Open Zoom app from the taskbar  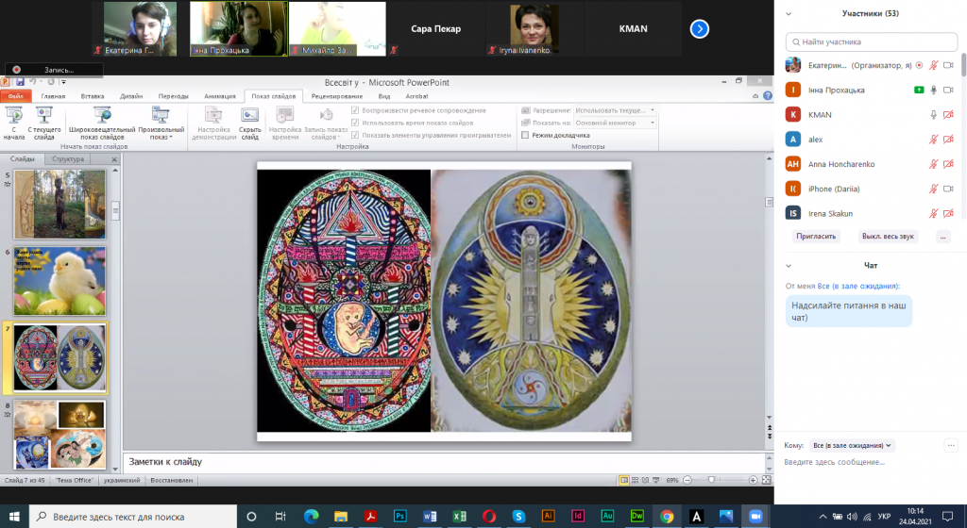[x=755, y=517]
